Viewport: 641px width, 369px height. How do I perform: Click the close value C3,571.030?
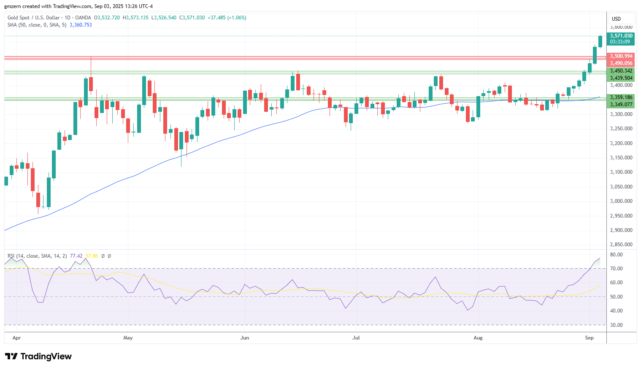pos(192,18)
